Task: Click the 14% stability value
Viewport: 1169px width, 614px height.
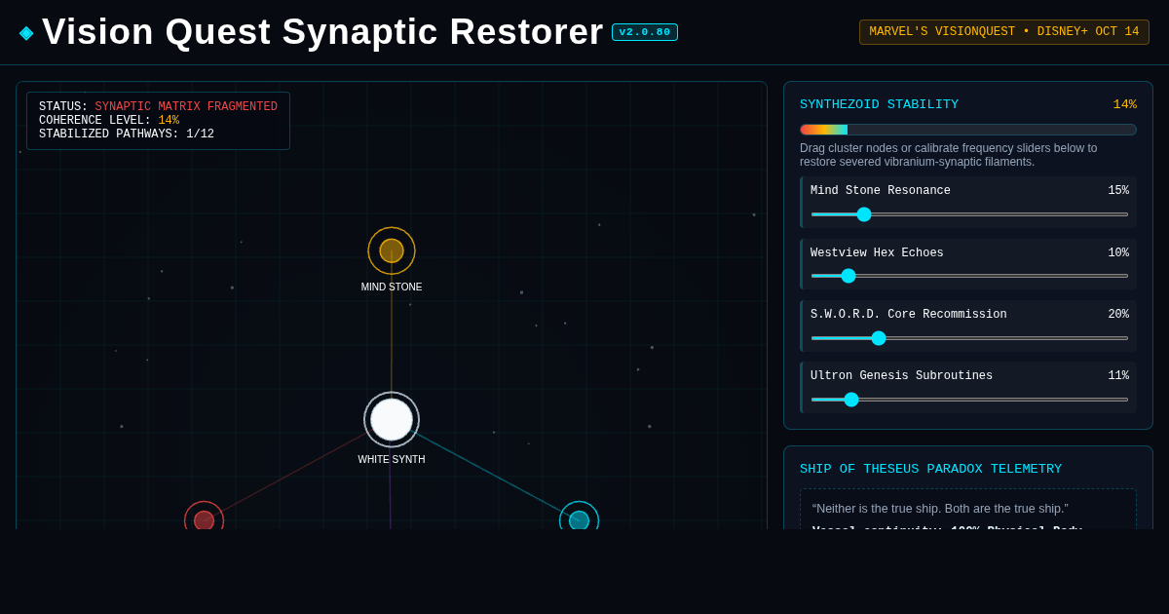Action: tap(1125, 105)
